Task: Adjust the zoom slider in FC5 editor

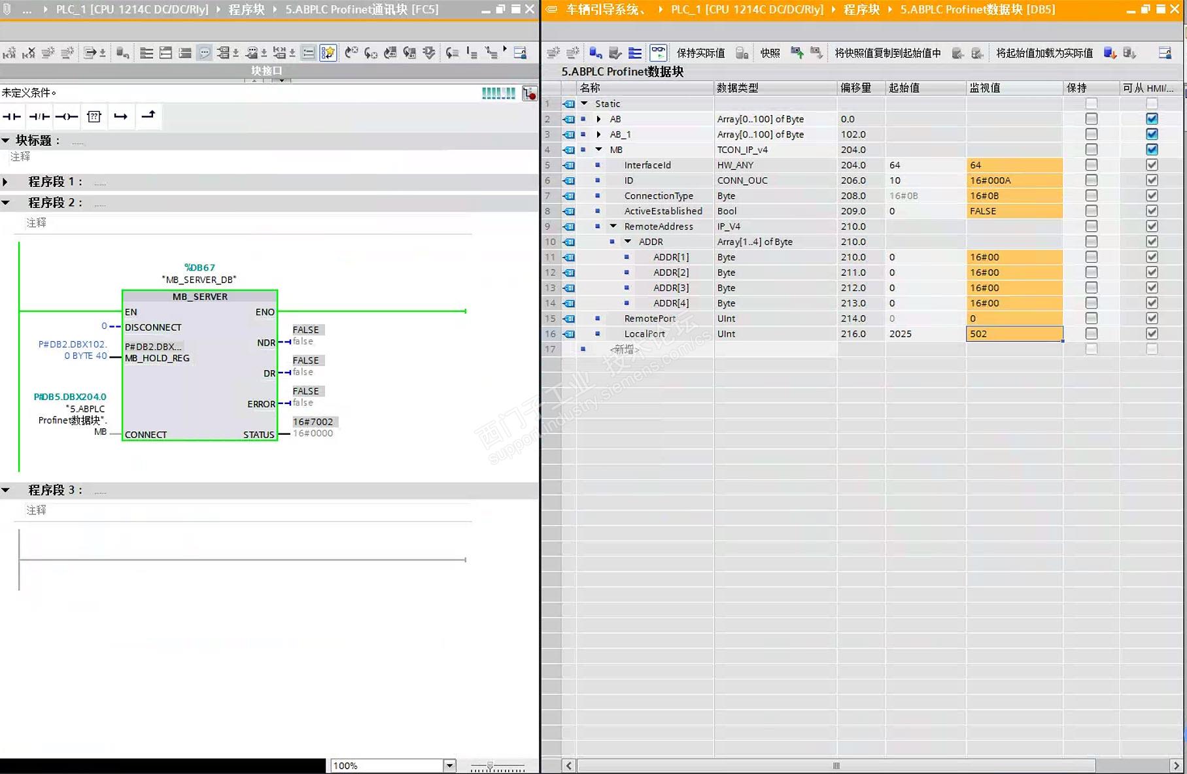Action: click(490, 766)
